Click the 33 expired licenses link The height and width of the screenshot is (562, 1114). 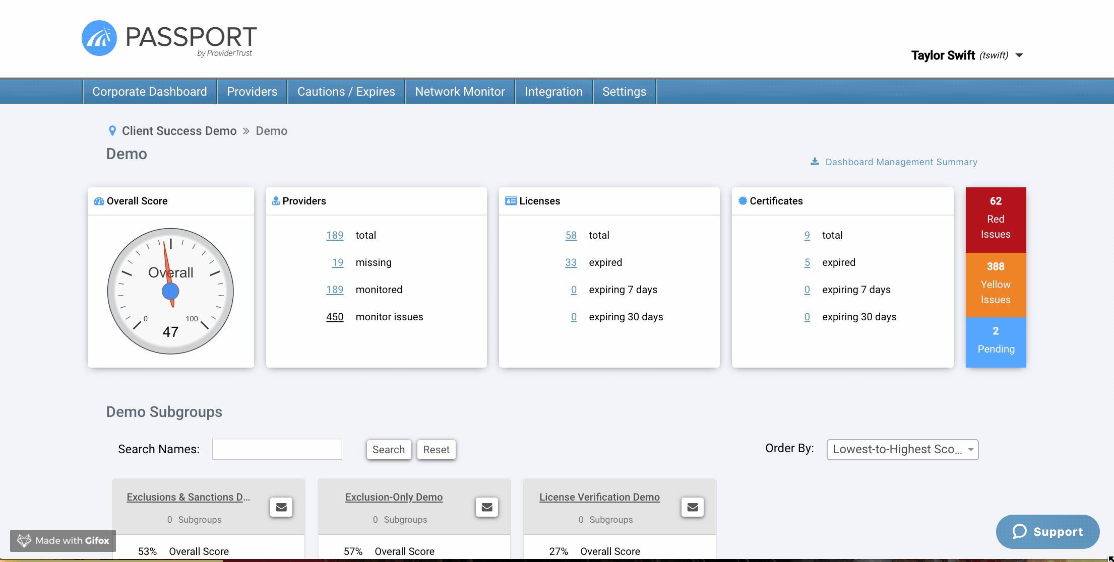coord(571,262)
